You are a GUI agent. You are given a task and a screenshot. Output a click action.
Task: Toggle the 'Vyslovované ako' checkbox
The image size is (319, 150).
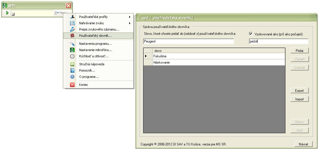251,34
